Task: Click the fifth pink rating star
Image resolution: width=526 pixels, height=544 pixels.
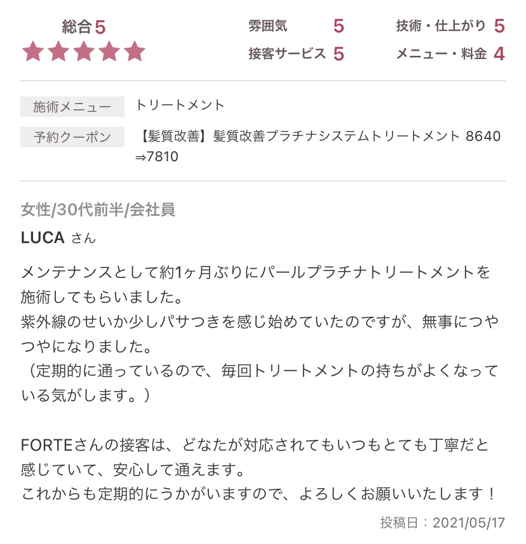Action: pyautogui.click(x=135, y=51)
